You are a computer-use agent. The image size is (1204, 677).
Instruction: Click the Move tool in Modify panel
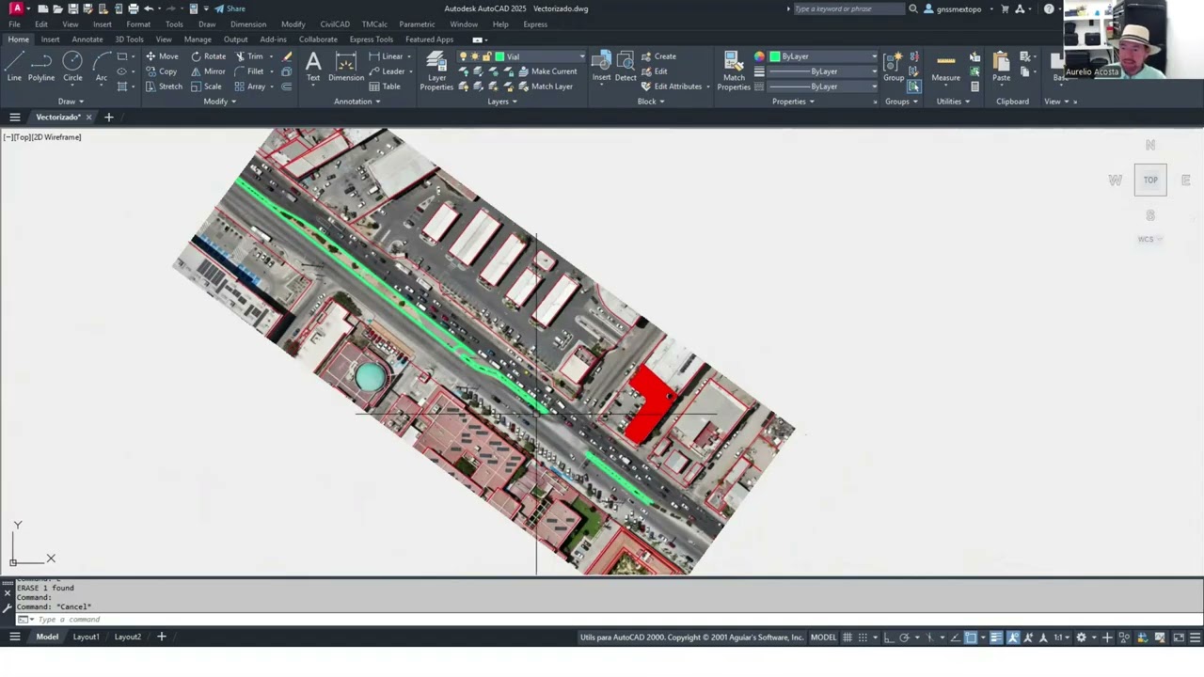coord(162,56)
